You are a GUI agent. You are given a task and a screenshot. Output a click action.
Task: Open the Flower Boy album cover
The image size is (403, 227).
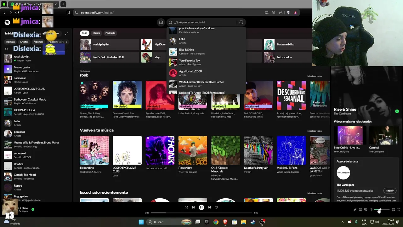click(x=193, y=150)
